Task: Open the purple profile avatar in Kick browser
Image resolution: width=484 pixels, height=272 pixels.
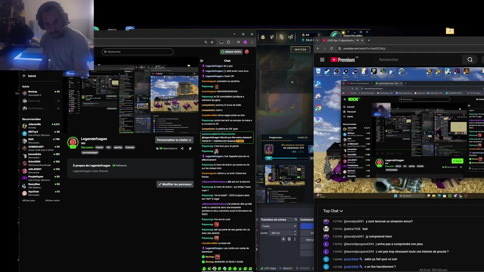Action: (x=245, y=42)
